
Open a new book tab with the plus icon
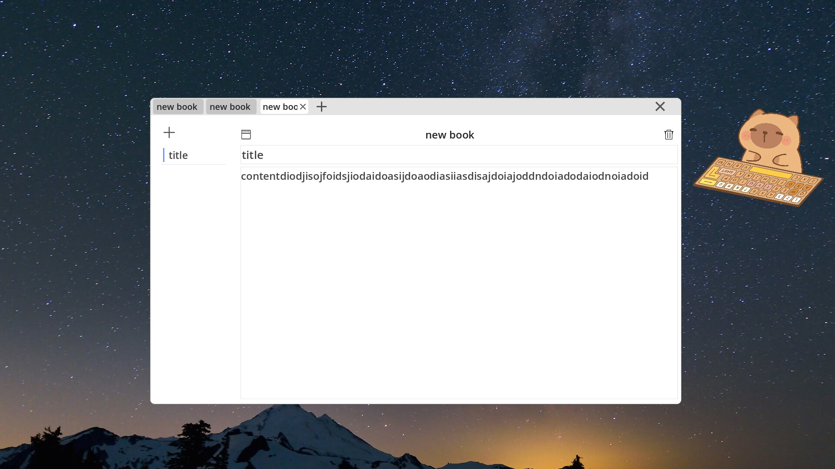pos(321,107)
